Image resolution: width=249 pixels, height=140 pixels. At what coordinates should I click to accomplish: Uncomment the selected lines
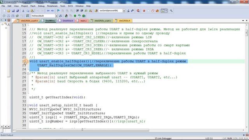pyautogui.click(x=91, y=11)
